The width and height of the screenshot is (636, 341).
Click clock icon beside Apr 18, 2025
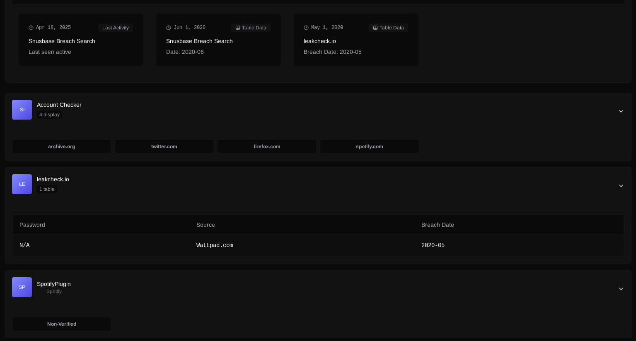31,28
